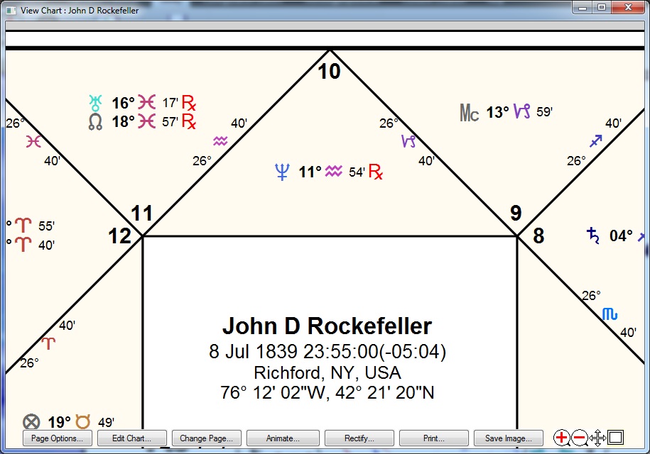Image resolution: width=650 pixels, height=454 pixels.
Task: Click the house number 11 label
Action: pyautogui.click(x=142, y=214)
